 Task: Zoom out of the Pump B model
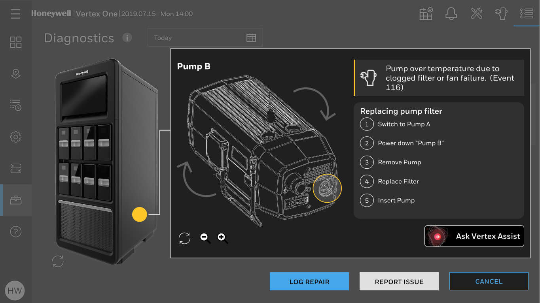coord(205,238)
